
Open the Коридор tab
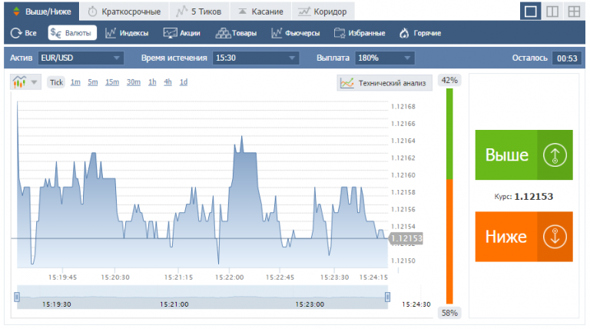pos(323,12)
